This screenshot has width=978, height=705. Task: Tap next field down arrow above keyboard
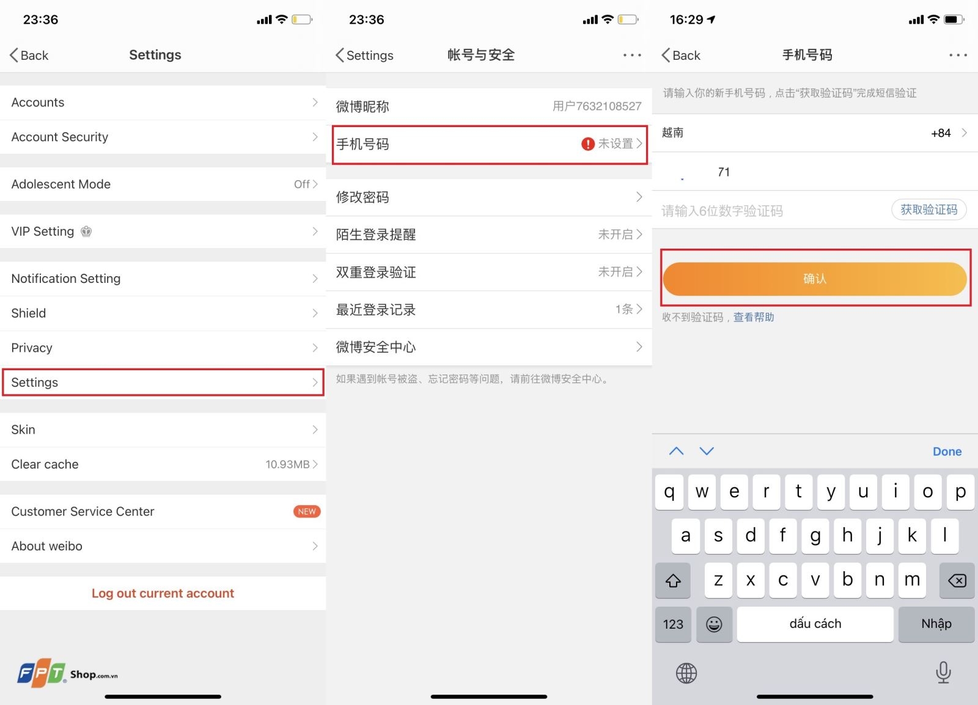coord(707,451)
